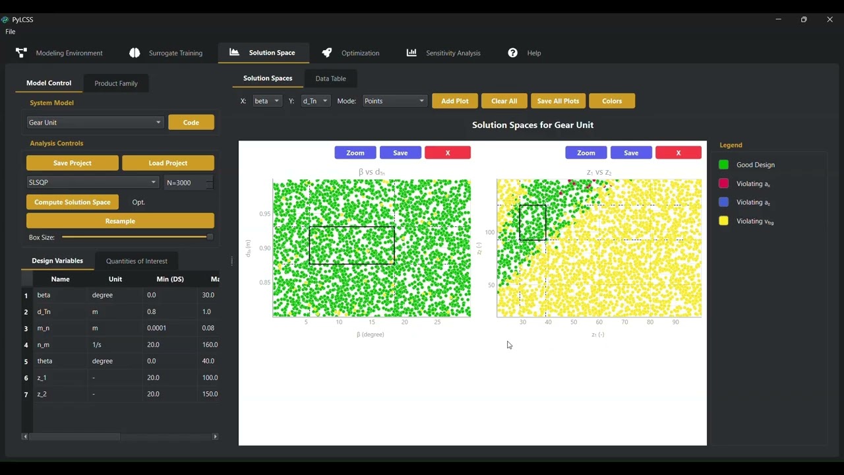Click the z_1 row name cell

click(60, 378)
